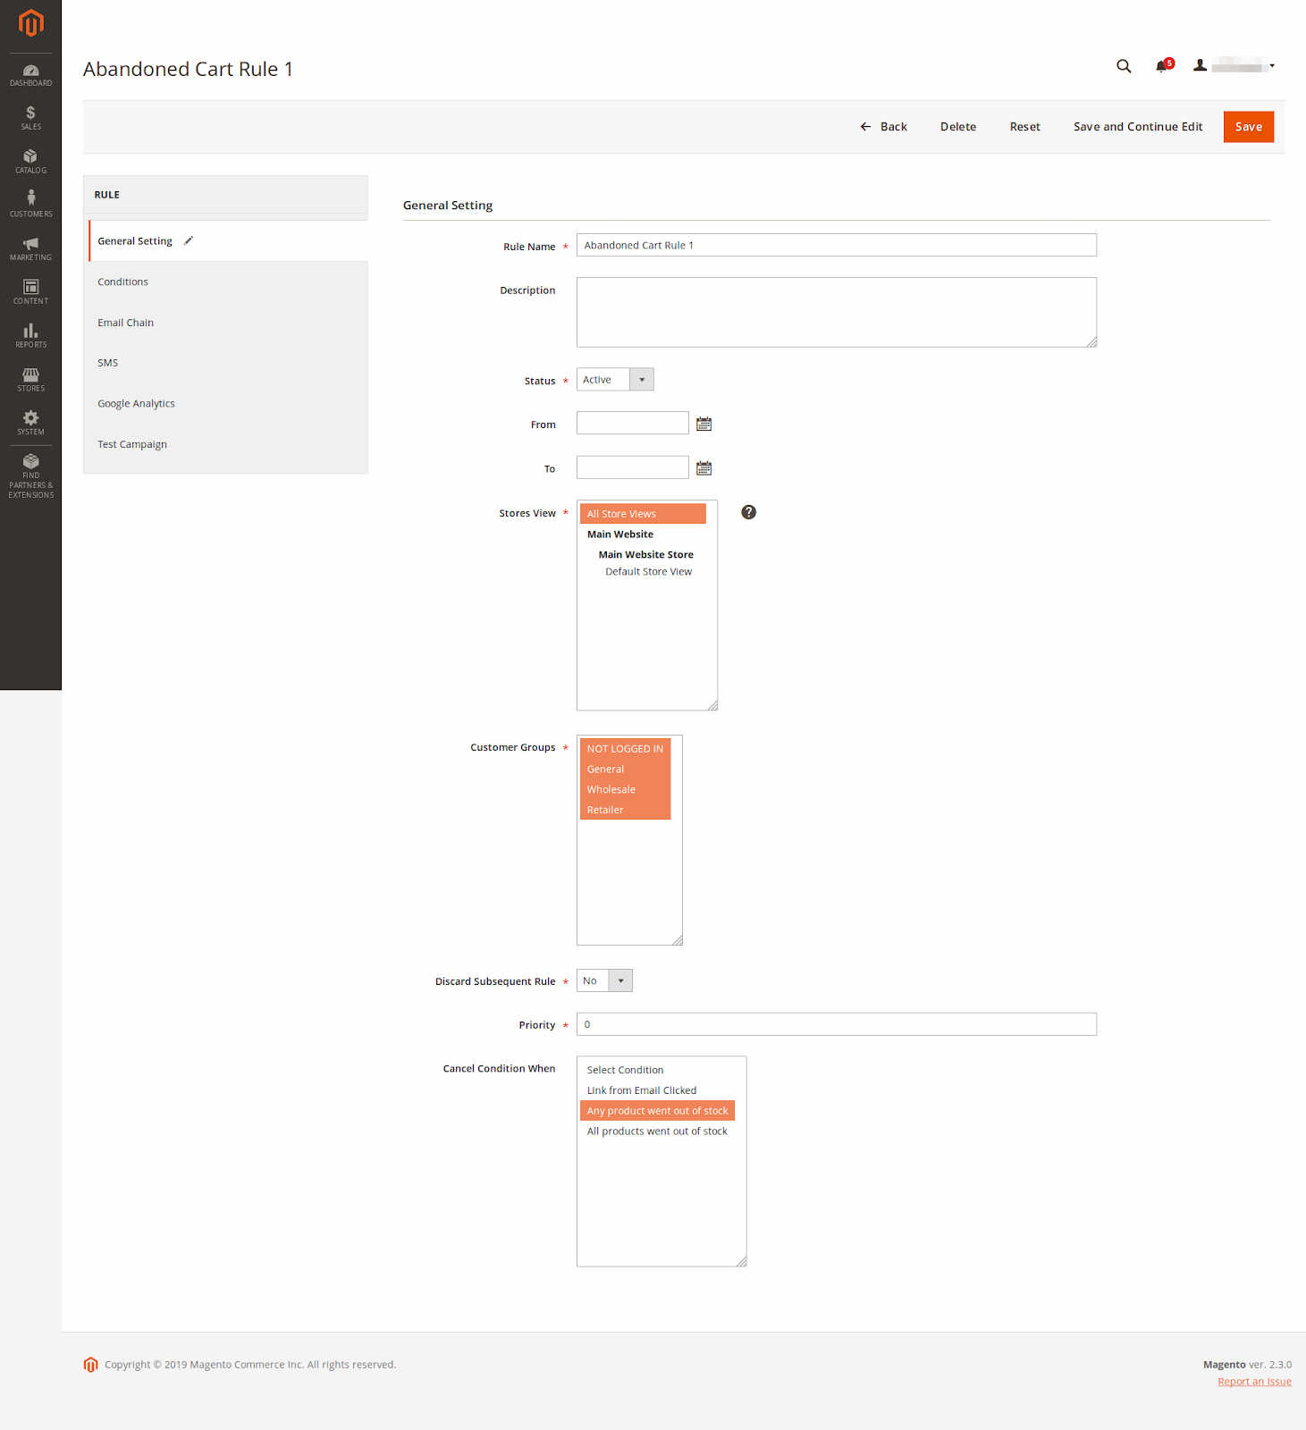Open the Reports sidebar menu
The height and width of the screenshot is (1430, 1306).
(x=30, y=336)
